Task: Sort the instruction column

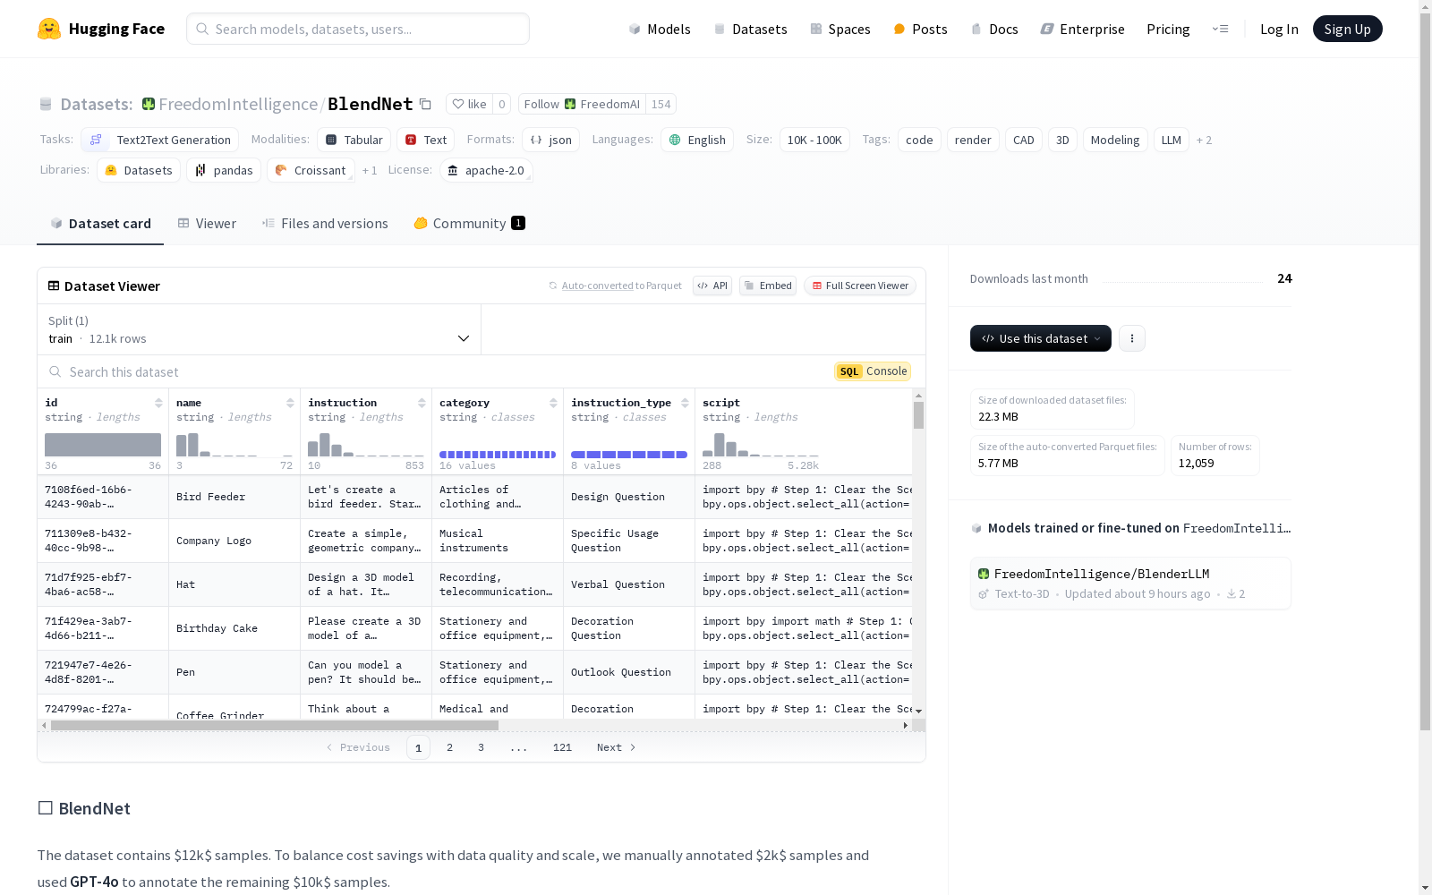Action: (x=422, y=403)
